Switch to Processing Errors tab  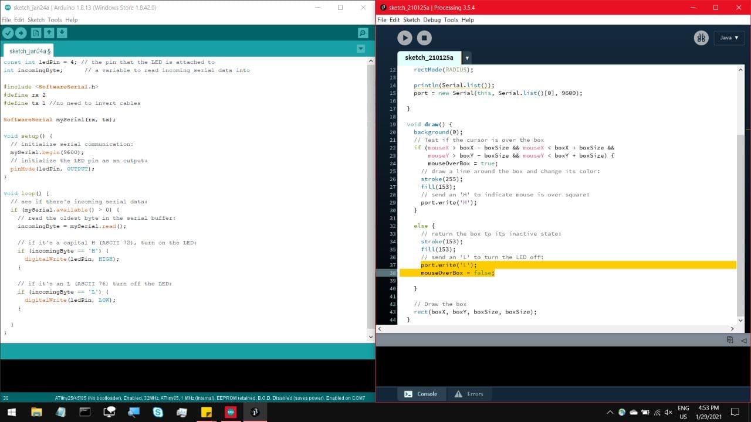tap(469, 394)
